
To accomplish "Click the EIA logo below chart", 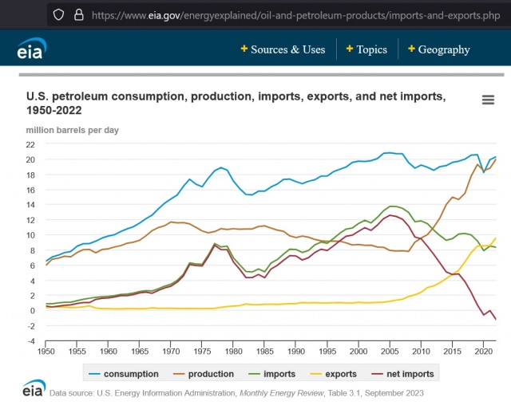I will 34,387.
